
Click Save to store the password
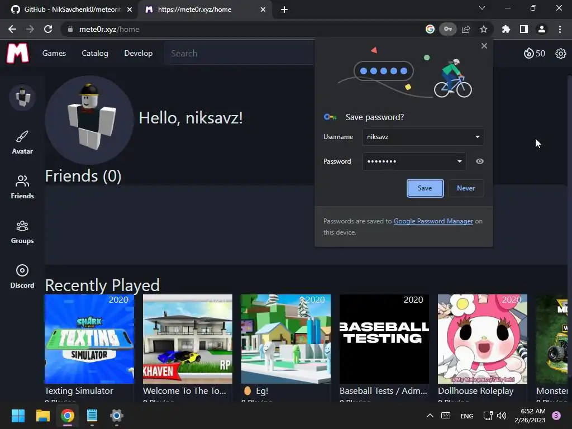tap(425, 188)
